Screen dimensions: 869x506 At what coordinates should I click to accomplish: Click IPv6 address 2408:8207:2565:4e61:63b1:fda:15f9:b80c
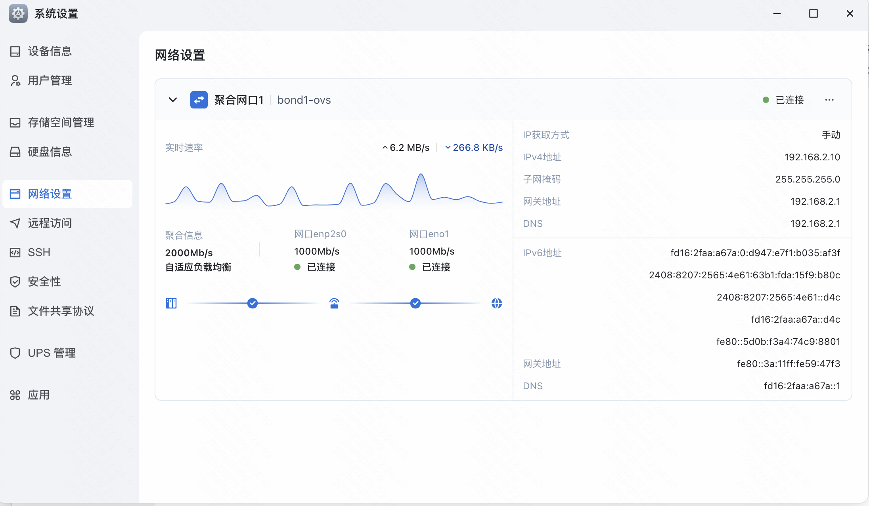[745, 275]
